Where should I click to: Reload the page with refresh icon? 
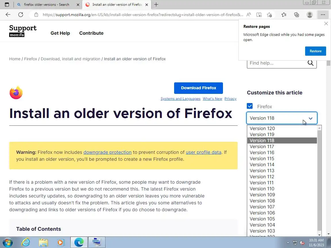pyautogui.click(x=21, y=15)
